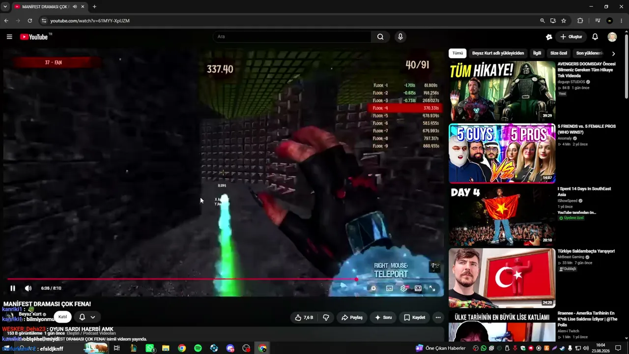Image resolution: width=629 pixels, height=354 pixels.
Task: Open the Day 4 IShowSpeed thumbnail
Action: tap(502, 216)
